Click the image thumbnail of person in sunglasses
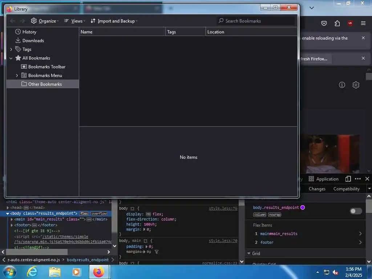372x279 pixels. click(330, 154)
